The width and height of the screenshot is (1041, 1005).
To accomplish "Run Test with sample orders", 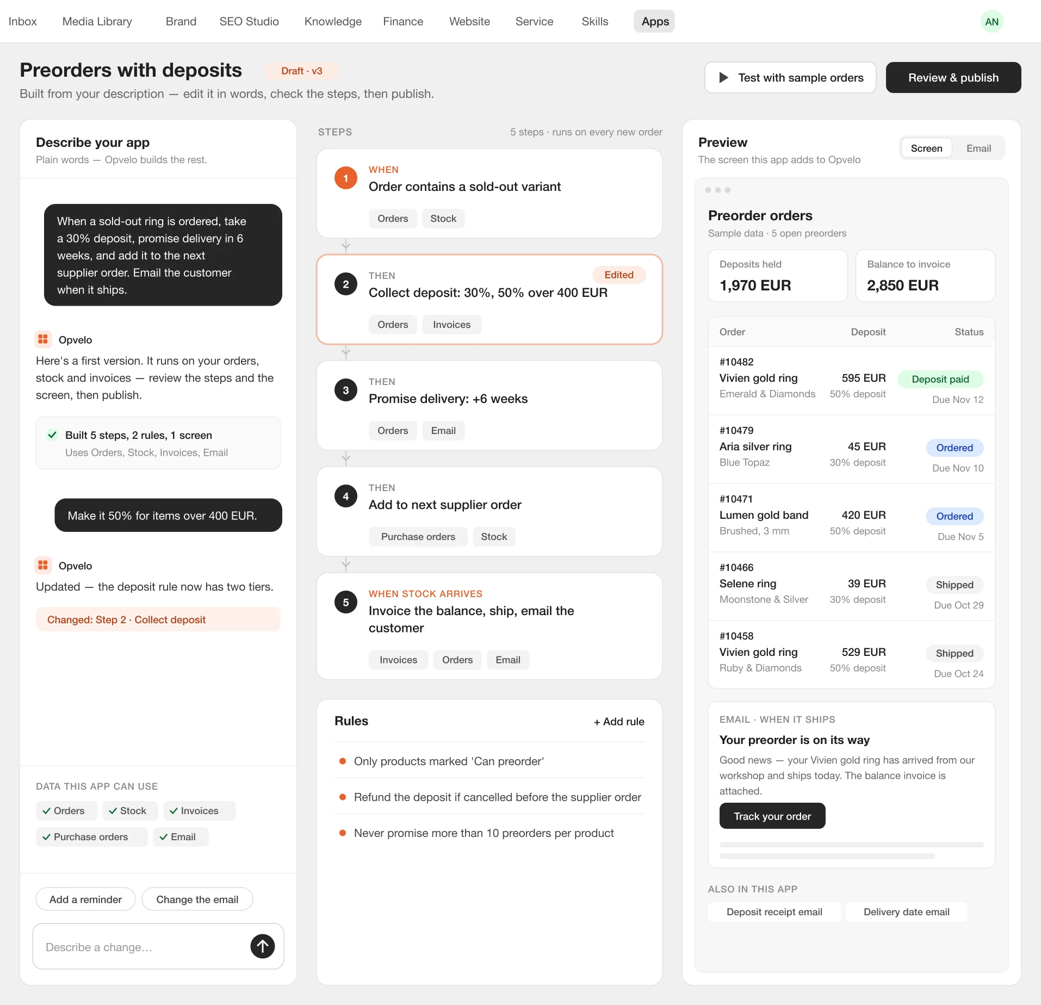I will tap(790, 78).
